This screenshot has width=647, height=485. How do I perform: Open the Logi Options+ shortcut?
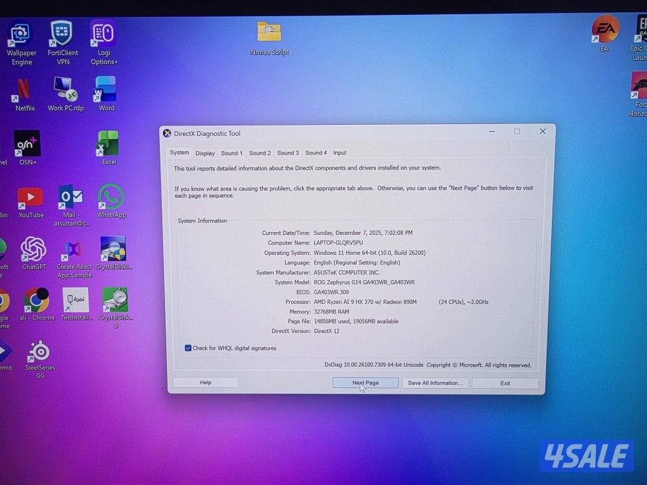(x=104, y=36)
